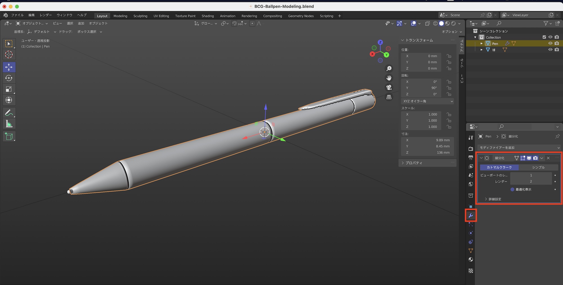The image size is (563, 285).
Task: Click the ビューポート levels value field
Action: click(531, 175)
